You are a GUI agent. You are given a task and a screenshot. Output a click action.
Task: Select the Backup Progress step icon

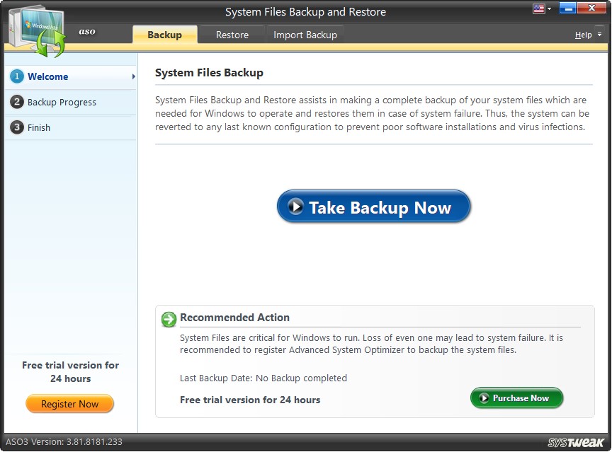[x=16, y=102]
